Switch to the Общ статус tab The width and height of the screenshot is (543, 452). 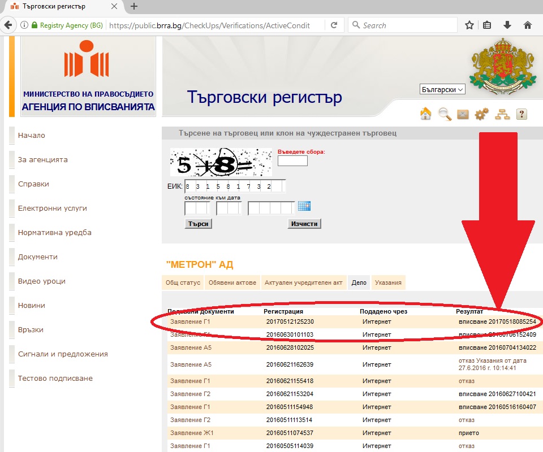click(x=183, y=282)
